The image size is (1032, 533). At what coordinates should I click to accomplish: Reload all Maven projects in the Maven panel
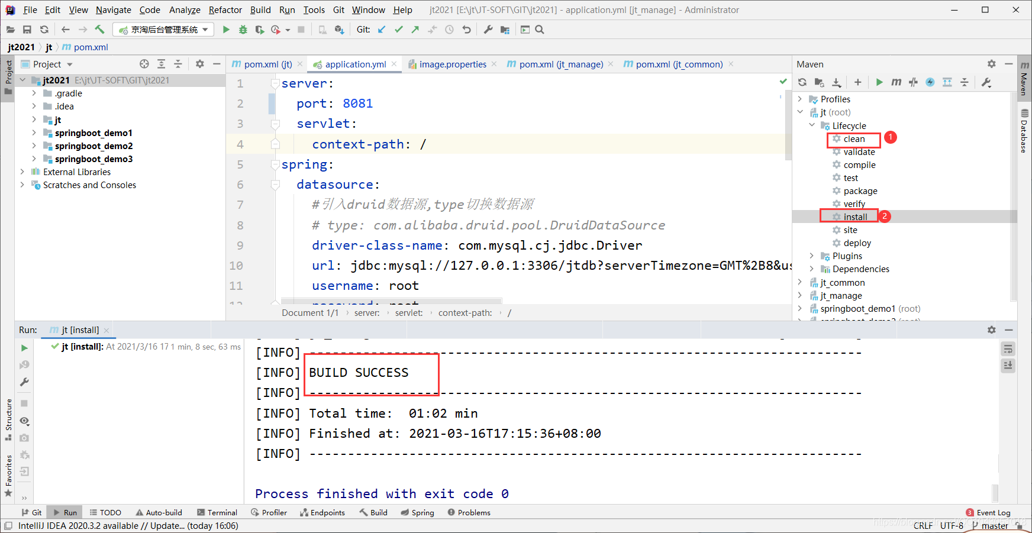pyautogui.click(x=802, y=82)
